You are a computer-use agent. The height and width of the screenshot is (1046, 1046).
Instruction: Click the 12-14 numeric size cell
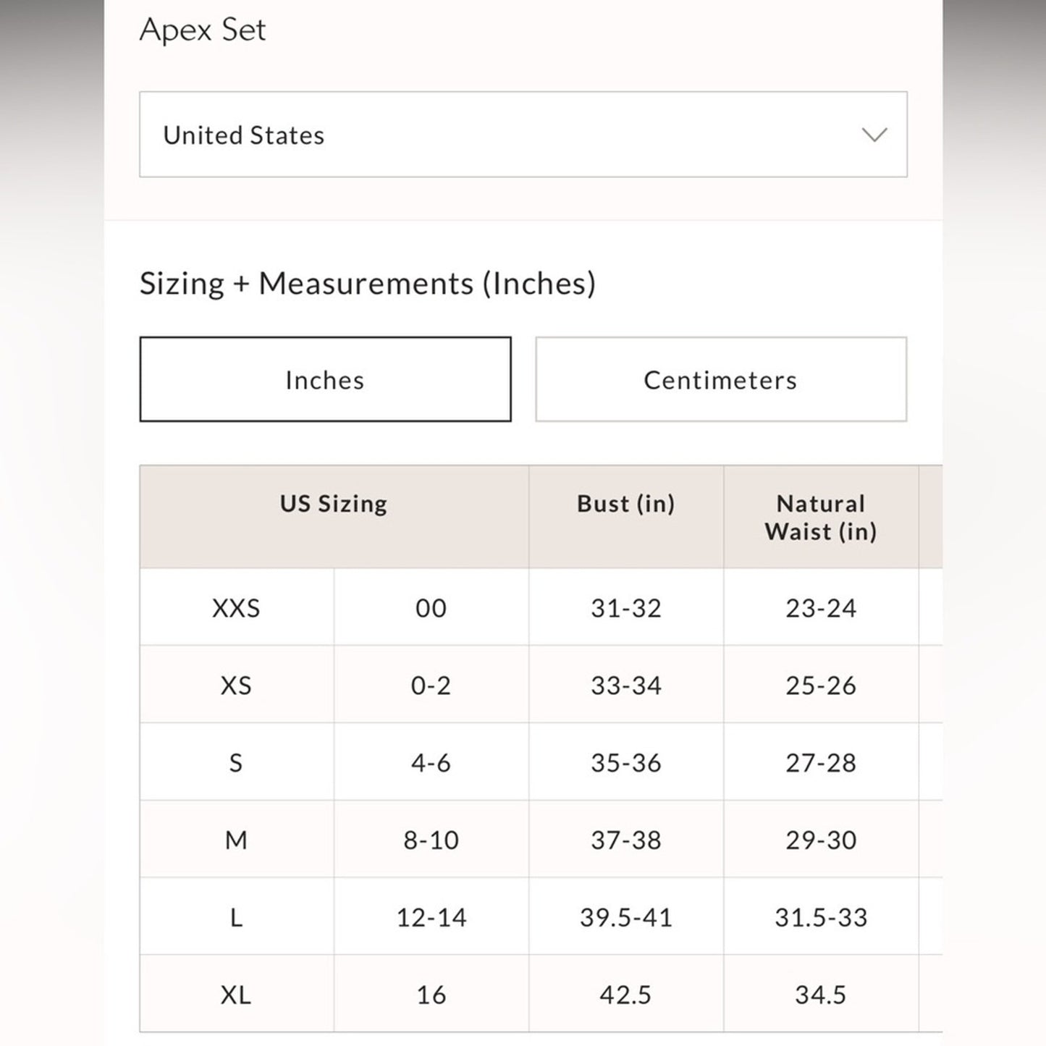[431, 918]
